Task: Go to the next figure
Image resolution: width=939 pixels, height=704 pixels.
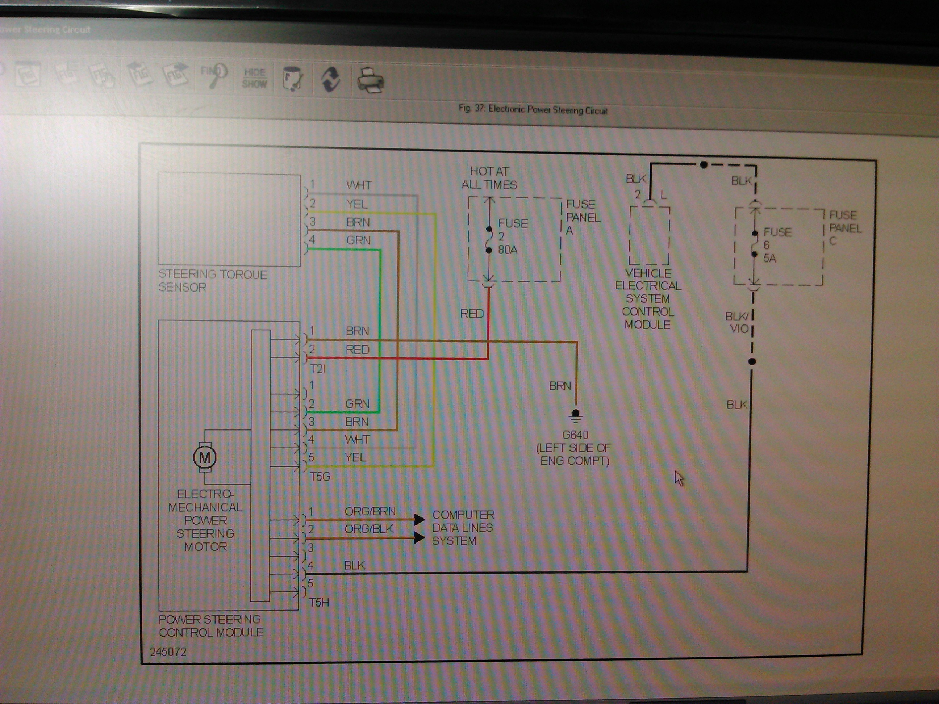Action: click(x=176, y=75)
